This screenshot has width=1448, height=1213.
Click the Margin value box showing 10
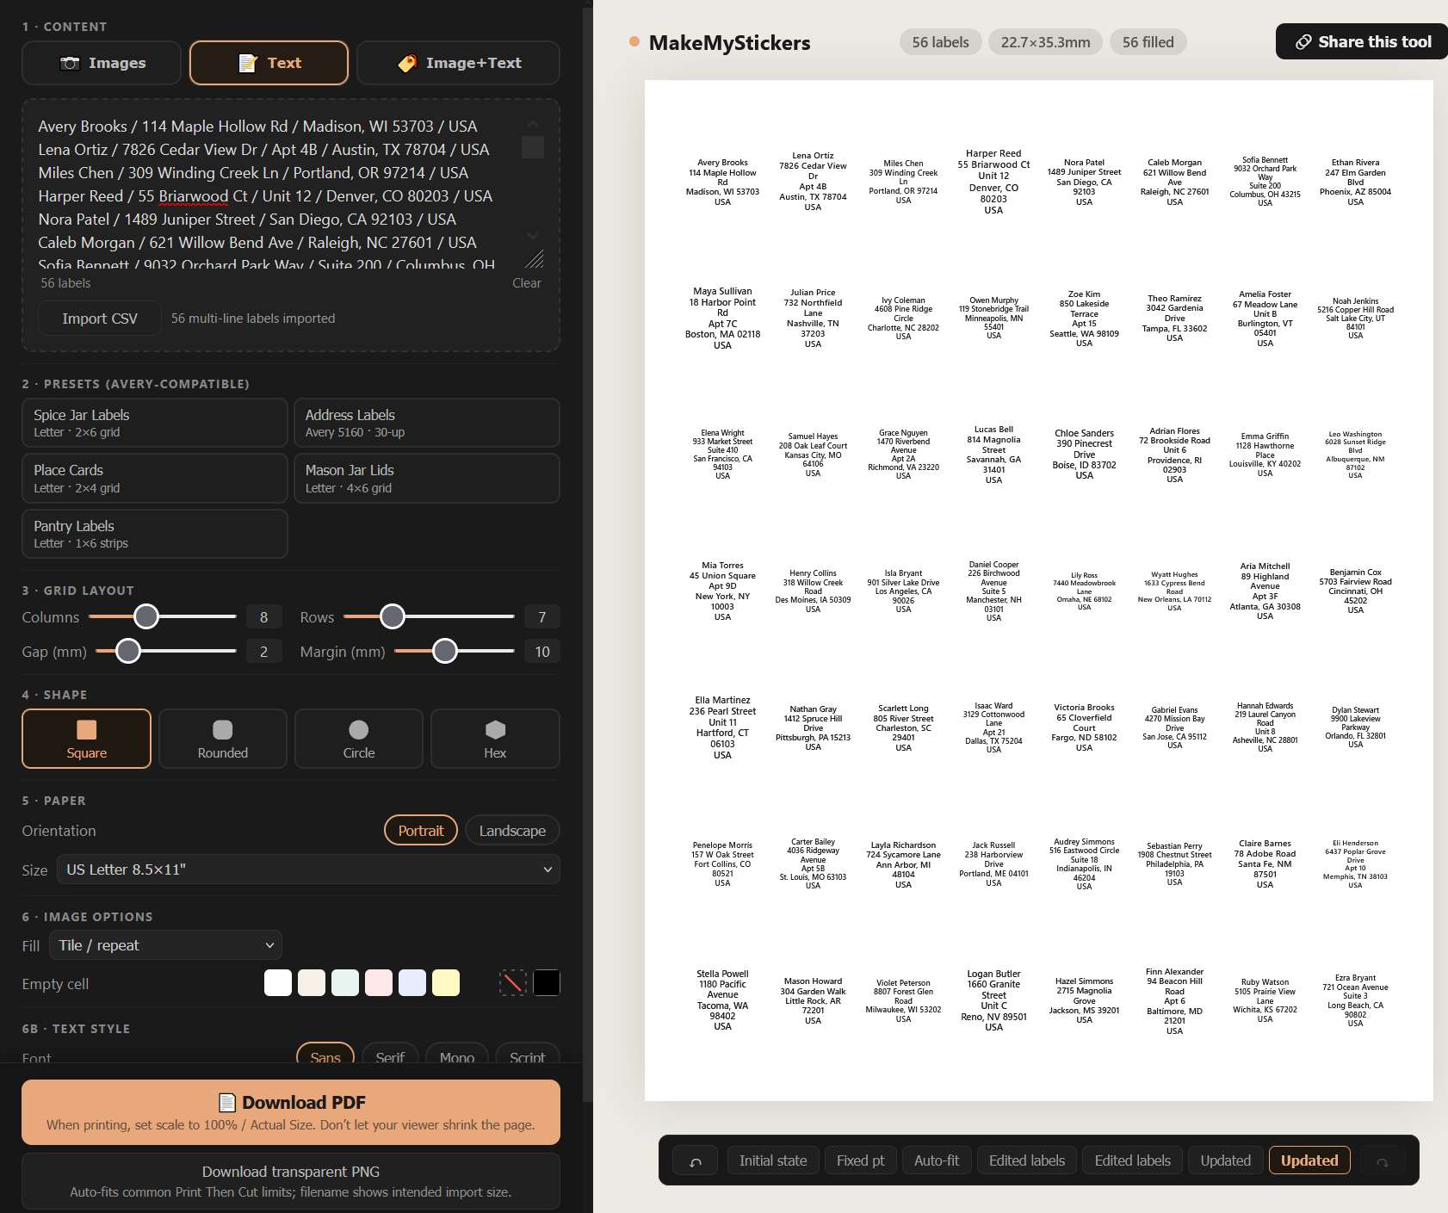tap(542, 652)
